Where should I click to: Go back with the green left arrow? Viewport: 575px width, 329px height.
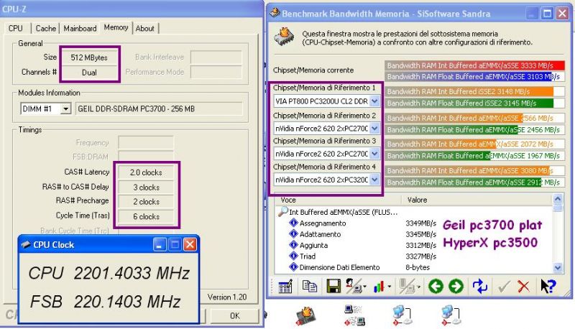(x=436, y=286)
